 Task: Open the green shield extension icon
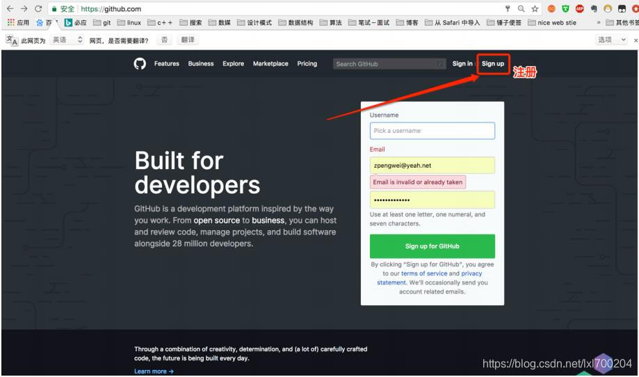coord(565,8)
